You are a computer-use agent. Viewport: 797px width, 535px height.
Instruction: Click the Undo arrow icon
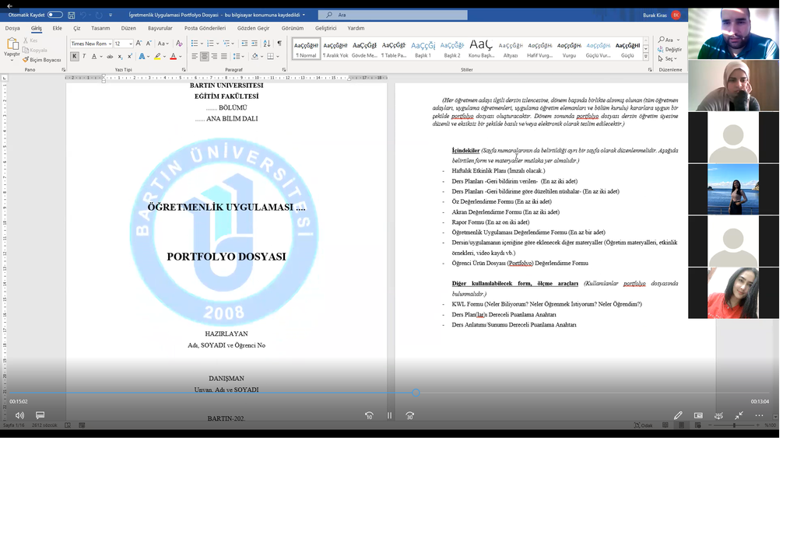pos(84,16)
